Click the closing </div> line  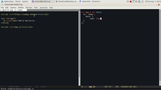coord(4,23)
